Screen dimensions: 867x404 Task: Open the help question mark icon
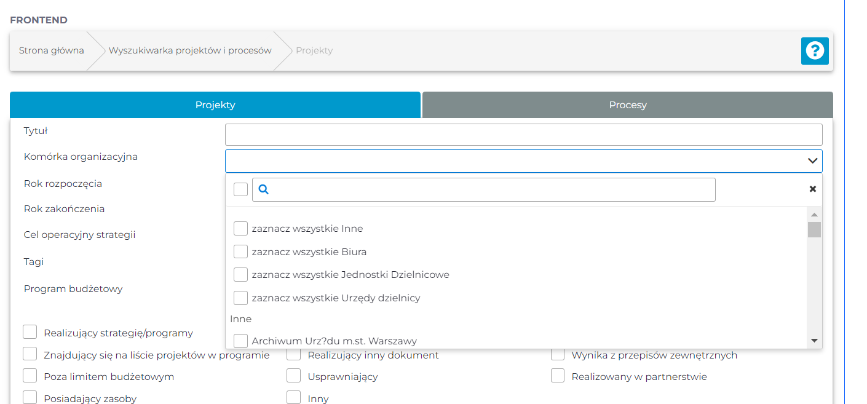pyautogui.click(x=815, y=50)
